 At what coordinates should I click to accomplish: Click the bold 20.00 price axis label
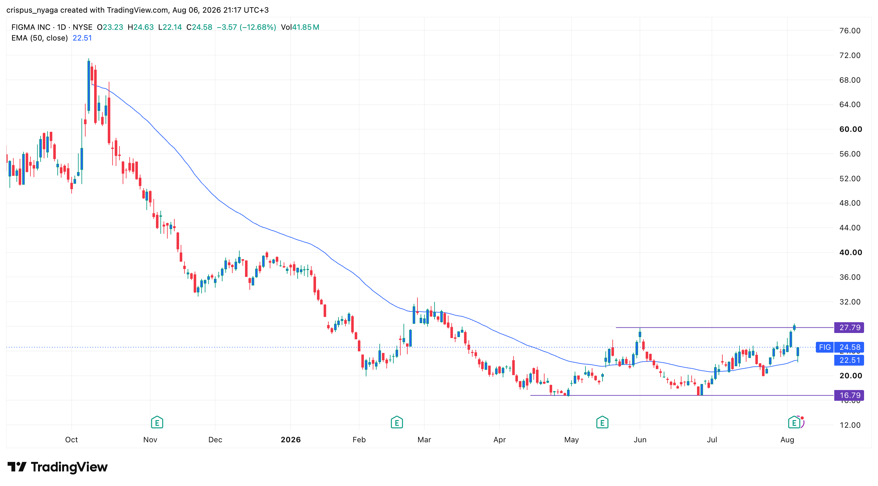850,376
